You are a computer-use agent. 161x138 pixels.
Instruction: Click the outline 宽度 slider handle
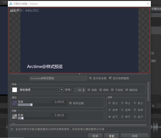point(31,105)
